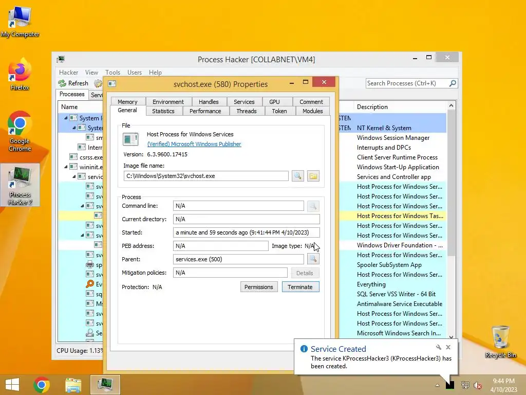Switch to the Modules tab
This screenshot has width=526, height=395.
[313, 111]
